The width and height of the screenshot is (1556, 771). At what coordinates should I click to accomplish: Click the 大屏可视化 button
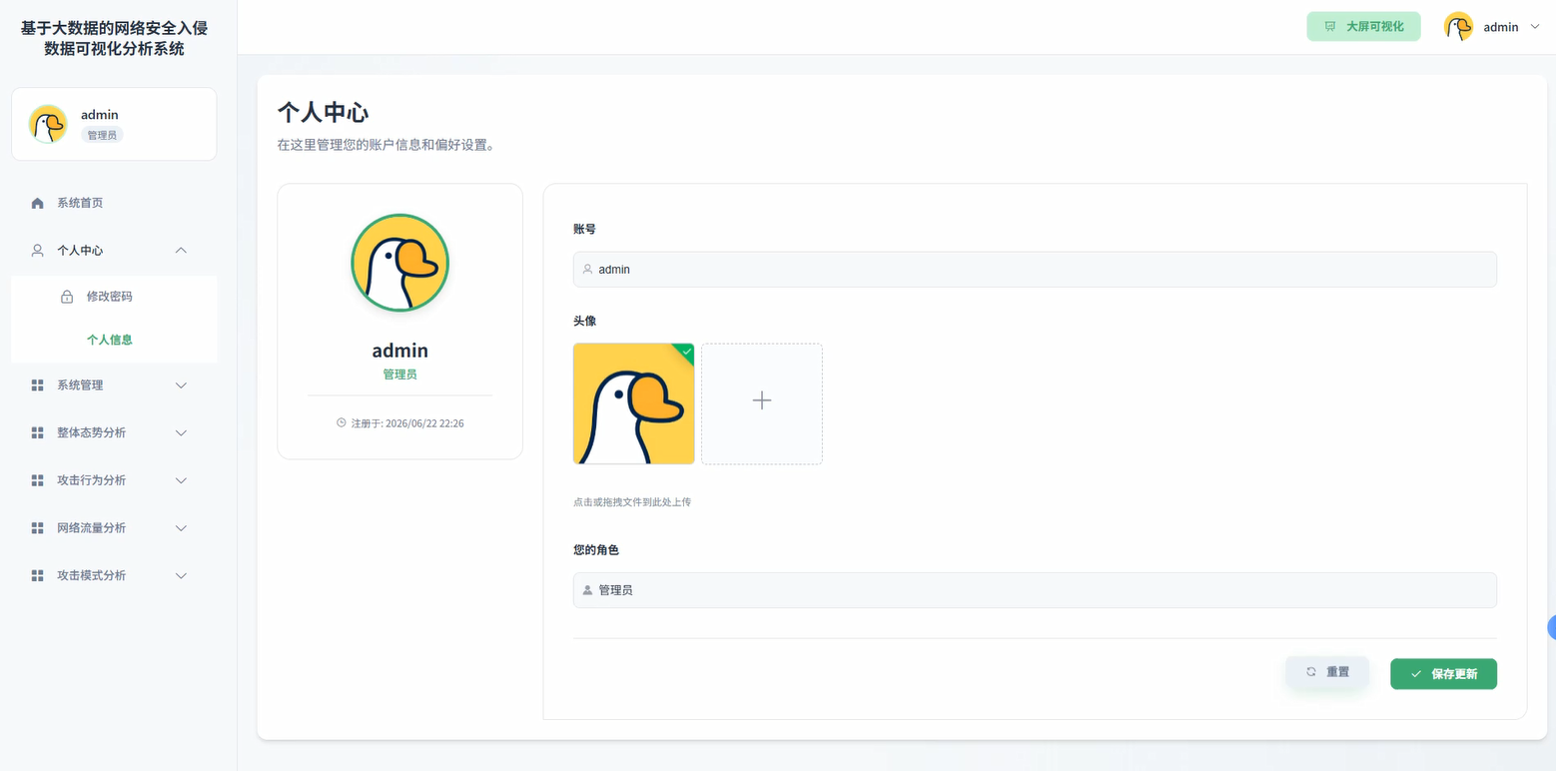[x=1363, y=27]
